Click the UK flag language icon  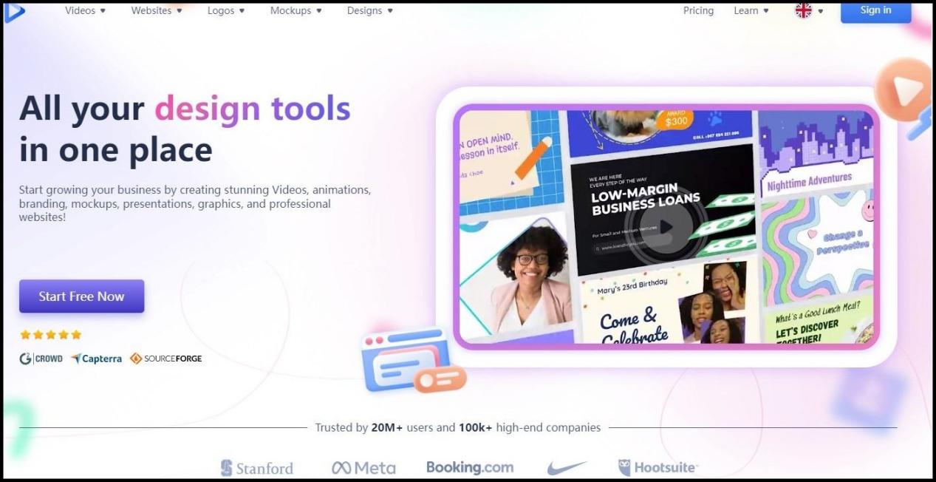803,10
